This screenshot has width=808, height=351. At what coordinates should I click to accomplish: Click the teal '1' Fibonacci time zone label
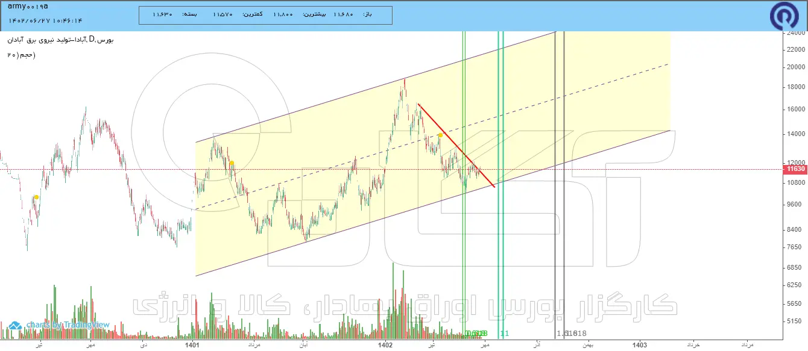[505, 334]
